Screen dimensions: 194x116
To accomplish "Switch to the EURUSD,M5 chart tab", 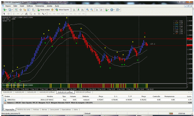I will 8,92.
